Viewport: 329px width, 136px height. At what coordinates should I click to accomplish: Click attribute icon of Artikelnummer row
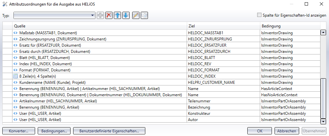(x=15, y=101)
